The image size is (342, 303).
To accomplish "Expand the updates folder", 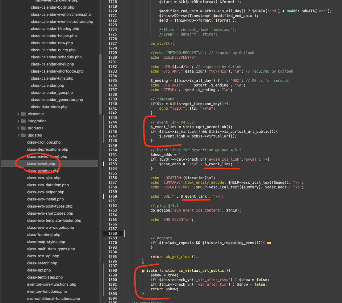I will click(18, 135).
